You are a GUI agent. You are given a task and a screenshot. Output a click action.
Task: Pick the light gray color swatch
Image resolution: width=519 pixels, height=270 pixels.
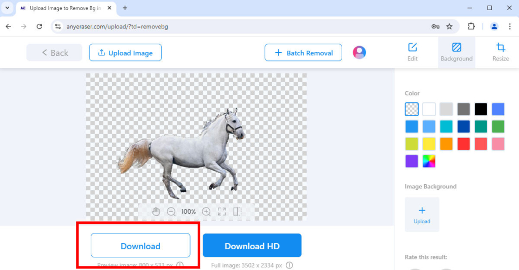point(446,109)
